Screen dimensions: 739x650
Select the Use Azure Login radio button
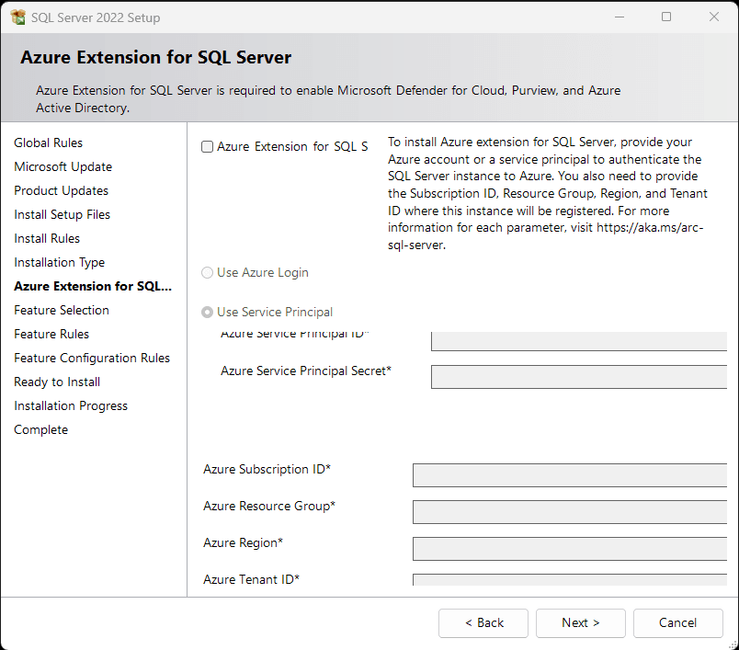(208, 273)
